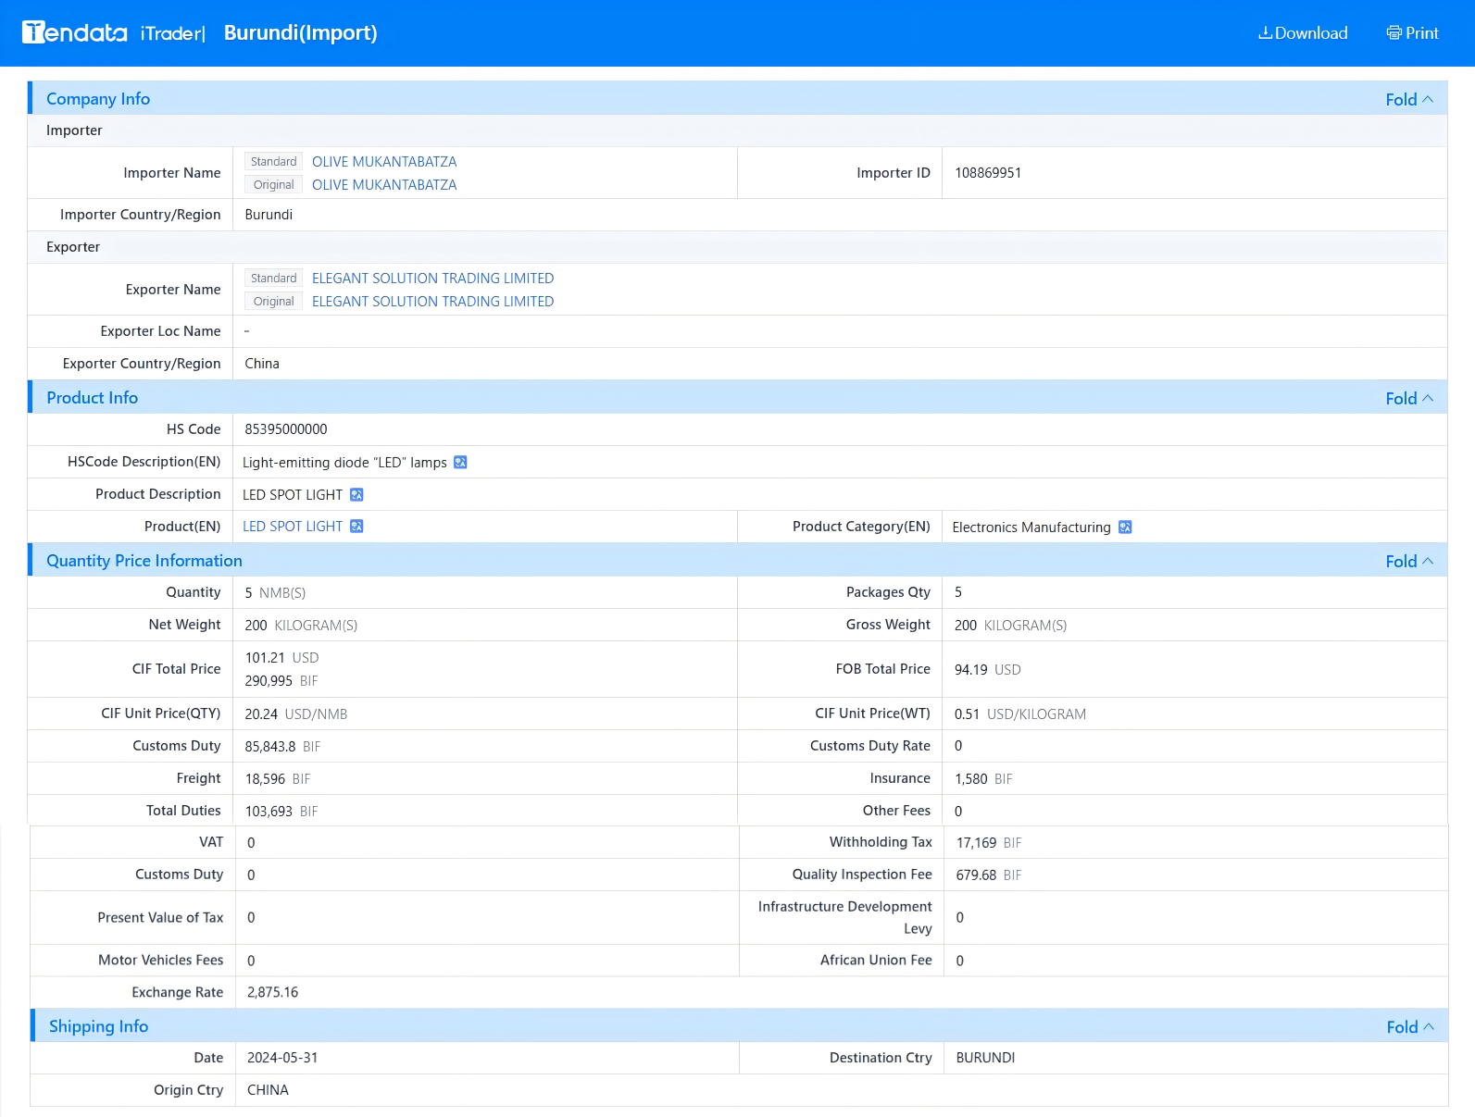This screenshot has width=1475, height=1117.
Task: Open the Product(EN) LED SPOT LIGHT link
Action: (293, 526)
